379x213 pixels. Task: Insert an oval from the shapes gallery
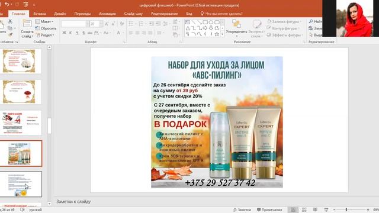(x=211, y=22)
